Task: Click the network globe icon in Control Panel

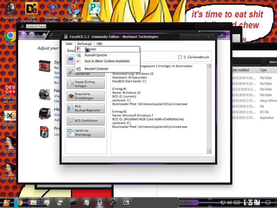Action: 45,95
